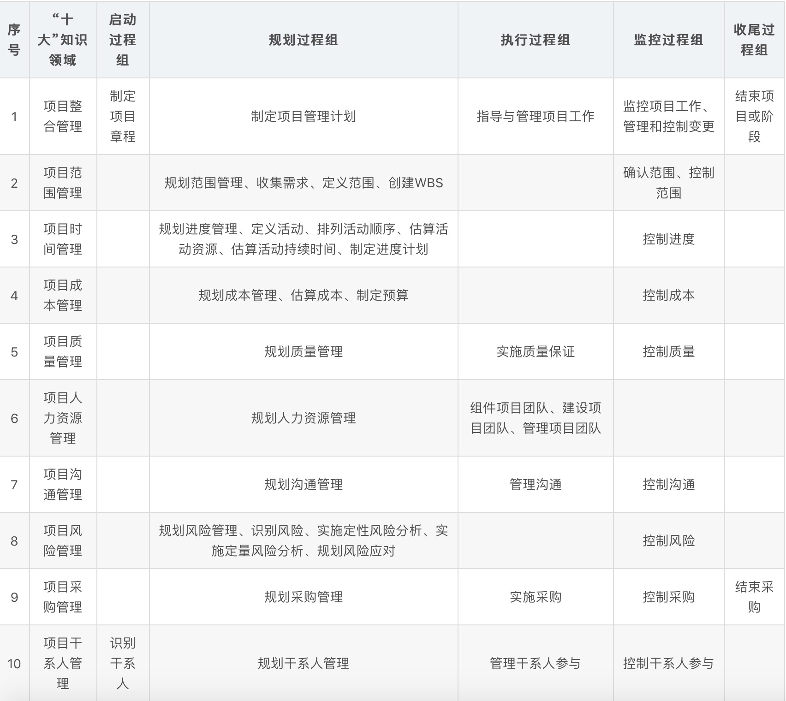Click the 规划过程组 column header
Image resolution: width=786 pixels, height=701 pixels.
click(303, 41)
